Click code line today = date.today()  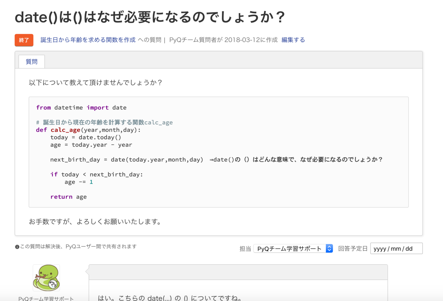pos(86,137)
